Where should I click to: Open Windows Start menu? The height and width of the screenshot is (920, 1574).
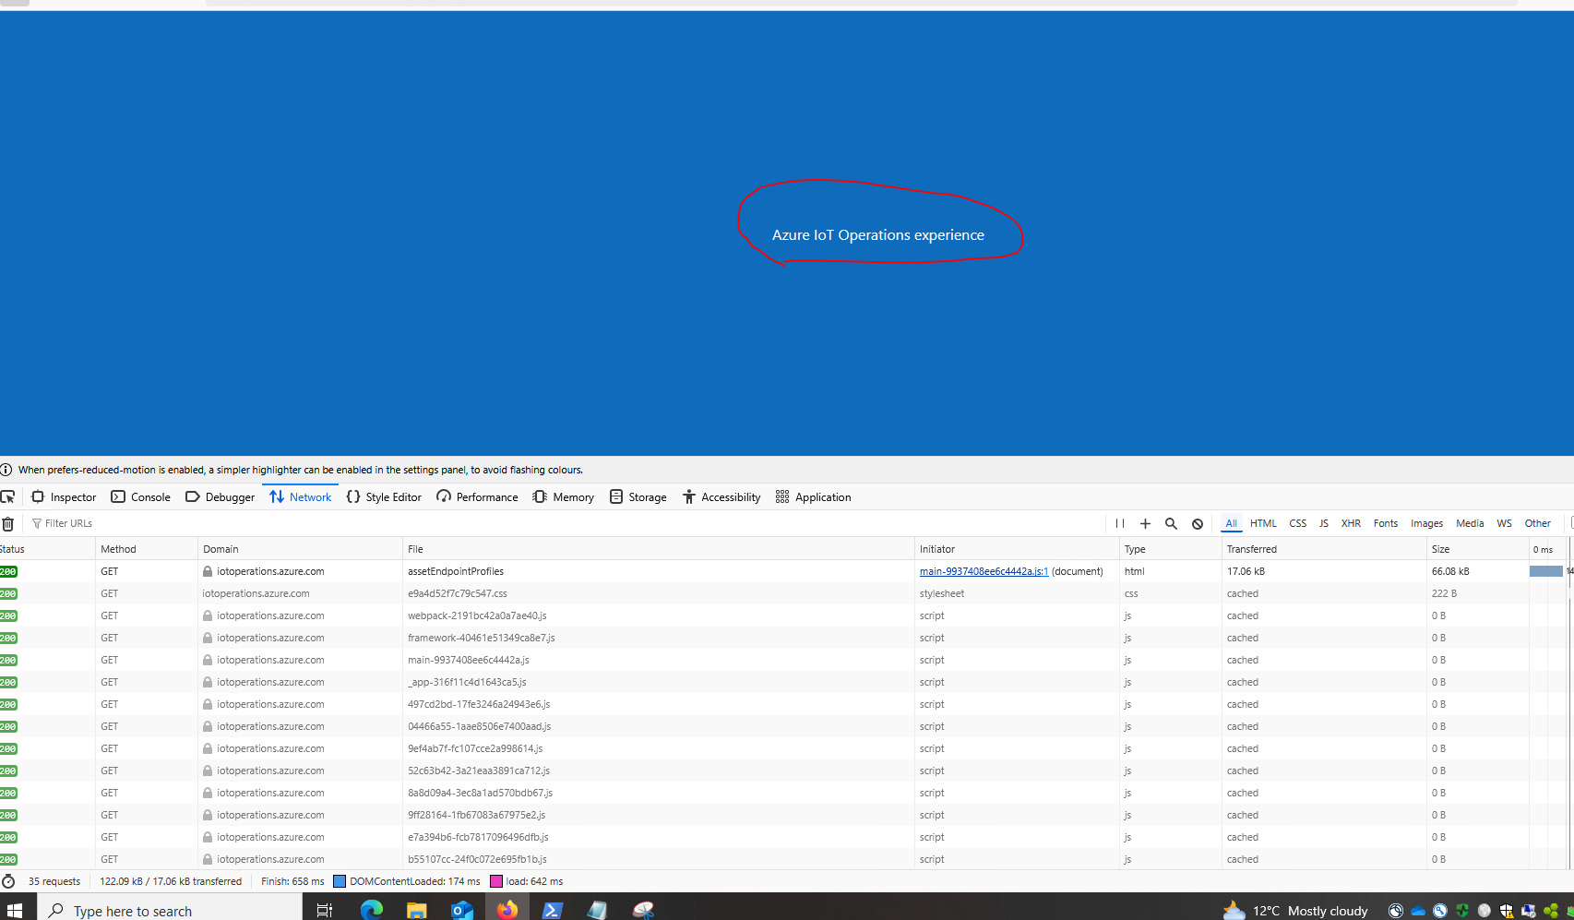coord(15,910)
